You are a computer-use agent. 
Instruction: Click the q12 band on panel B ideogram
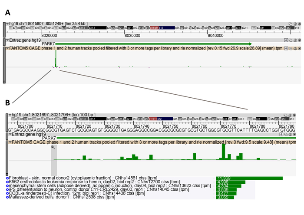coord(165,119)
